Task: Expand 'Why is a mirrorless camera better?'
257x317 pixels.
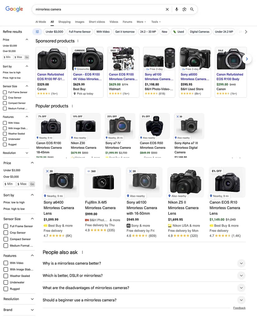Action: [241, 263]
